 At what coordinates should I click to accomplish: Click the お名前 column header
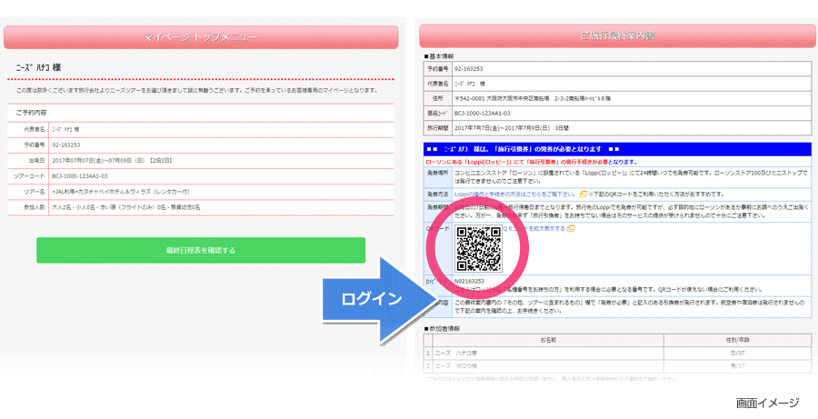[x=548, y=340]
